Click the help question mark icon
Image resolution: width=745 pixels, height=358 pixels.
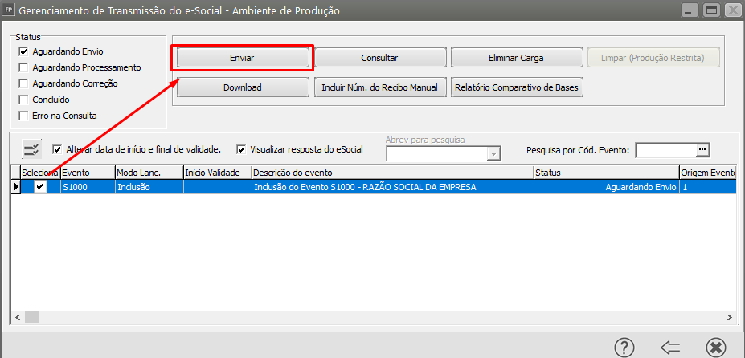tap(624, 347)
